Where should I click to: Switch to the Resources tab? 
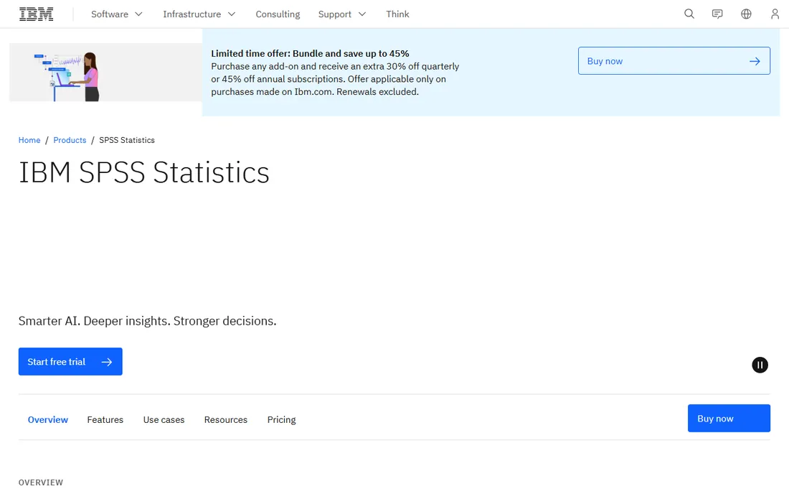coord(226,419)
